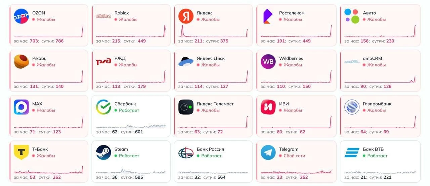Screen dimensions: 430x186
Task: Open the ИВИ red logo icon
Action: click(268, 107)
